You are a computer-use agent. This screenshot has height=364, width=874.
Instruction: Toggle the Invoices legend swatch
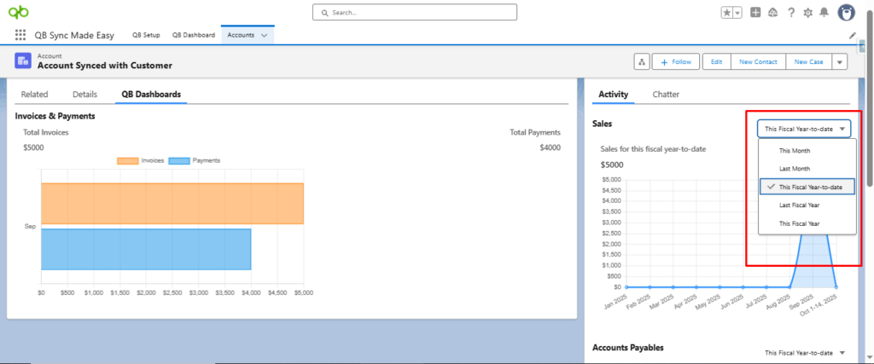[x=128, y=160]
